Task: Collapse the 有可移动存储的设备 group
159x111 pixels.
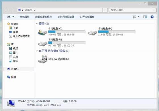Action: [37, 51]
